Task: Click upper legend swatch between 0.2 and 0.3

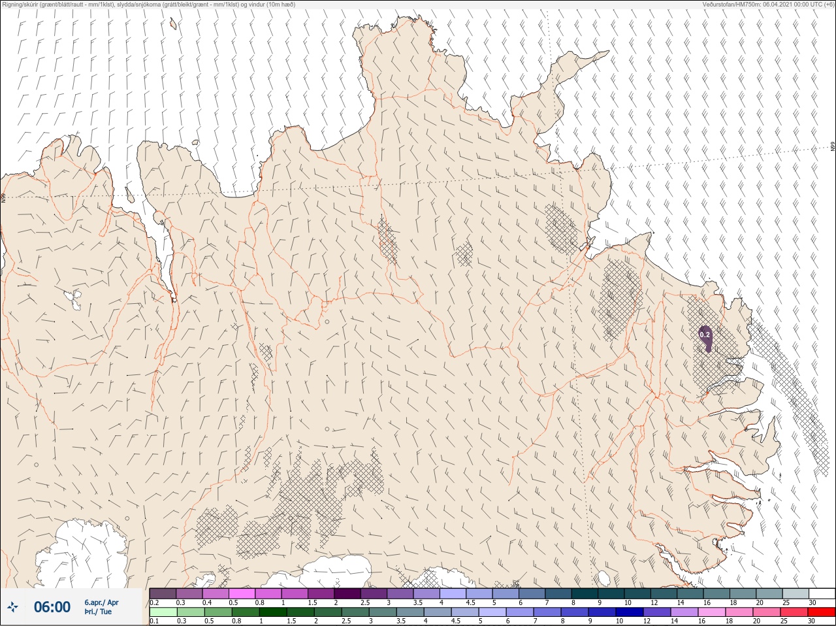Action: point(163,593)
